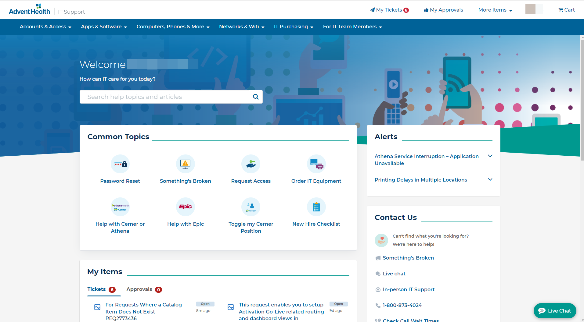Click the Toggle my Cerner Position icon
The image size is (584, 322).
(x=251, y=207)
